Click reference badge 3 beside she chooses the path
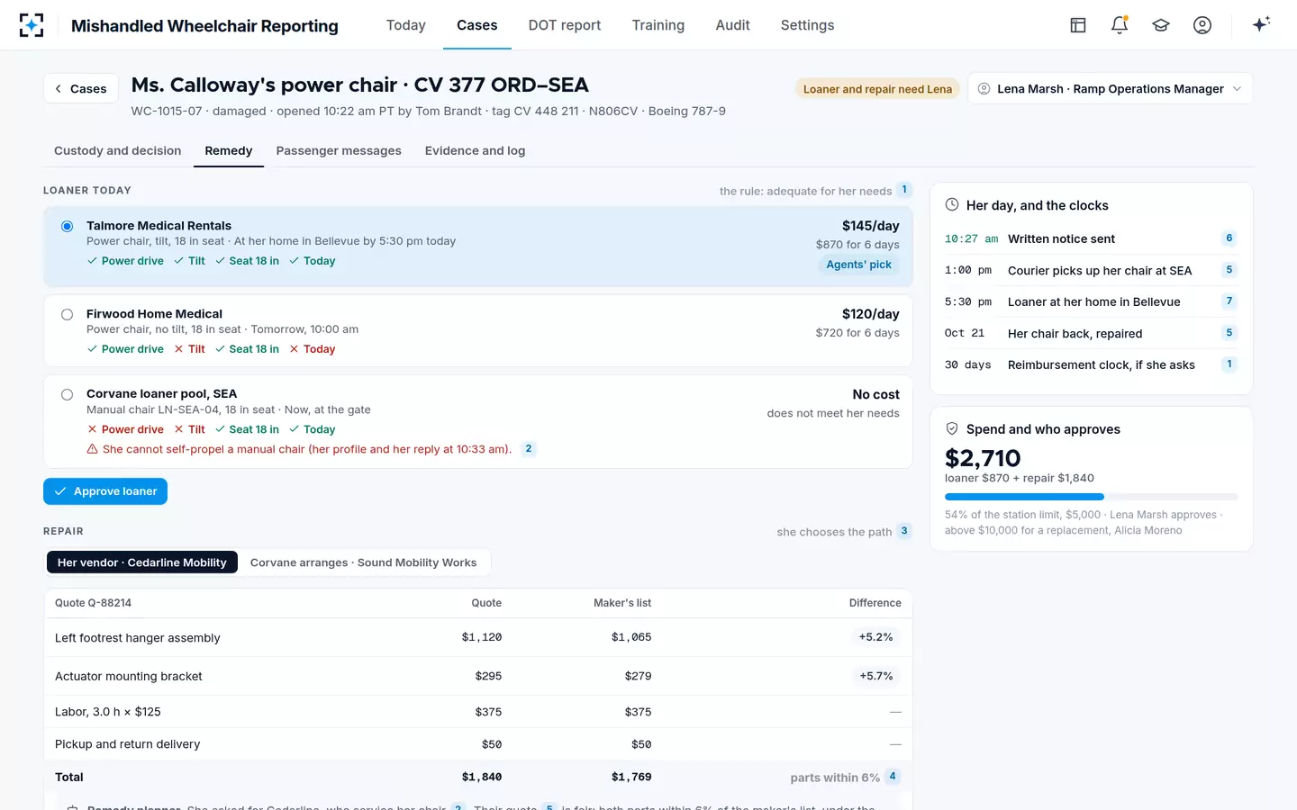Viewport: 1297px width, 810px height. [904, 531]
